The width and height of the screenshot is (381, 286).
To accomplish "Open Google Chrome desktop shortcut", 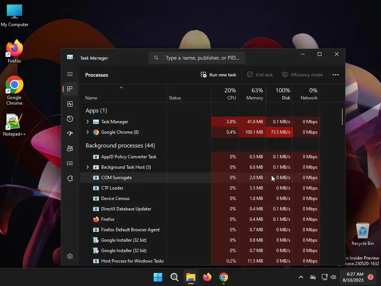I will tap(15, 90).
